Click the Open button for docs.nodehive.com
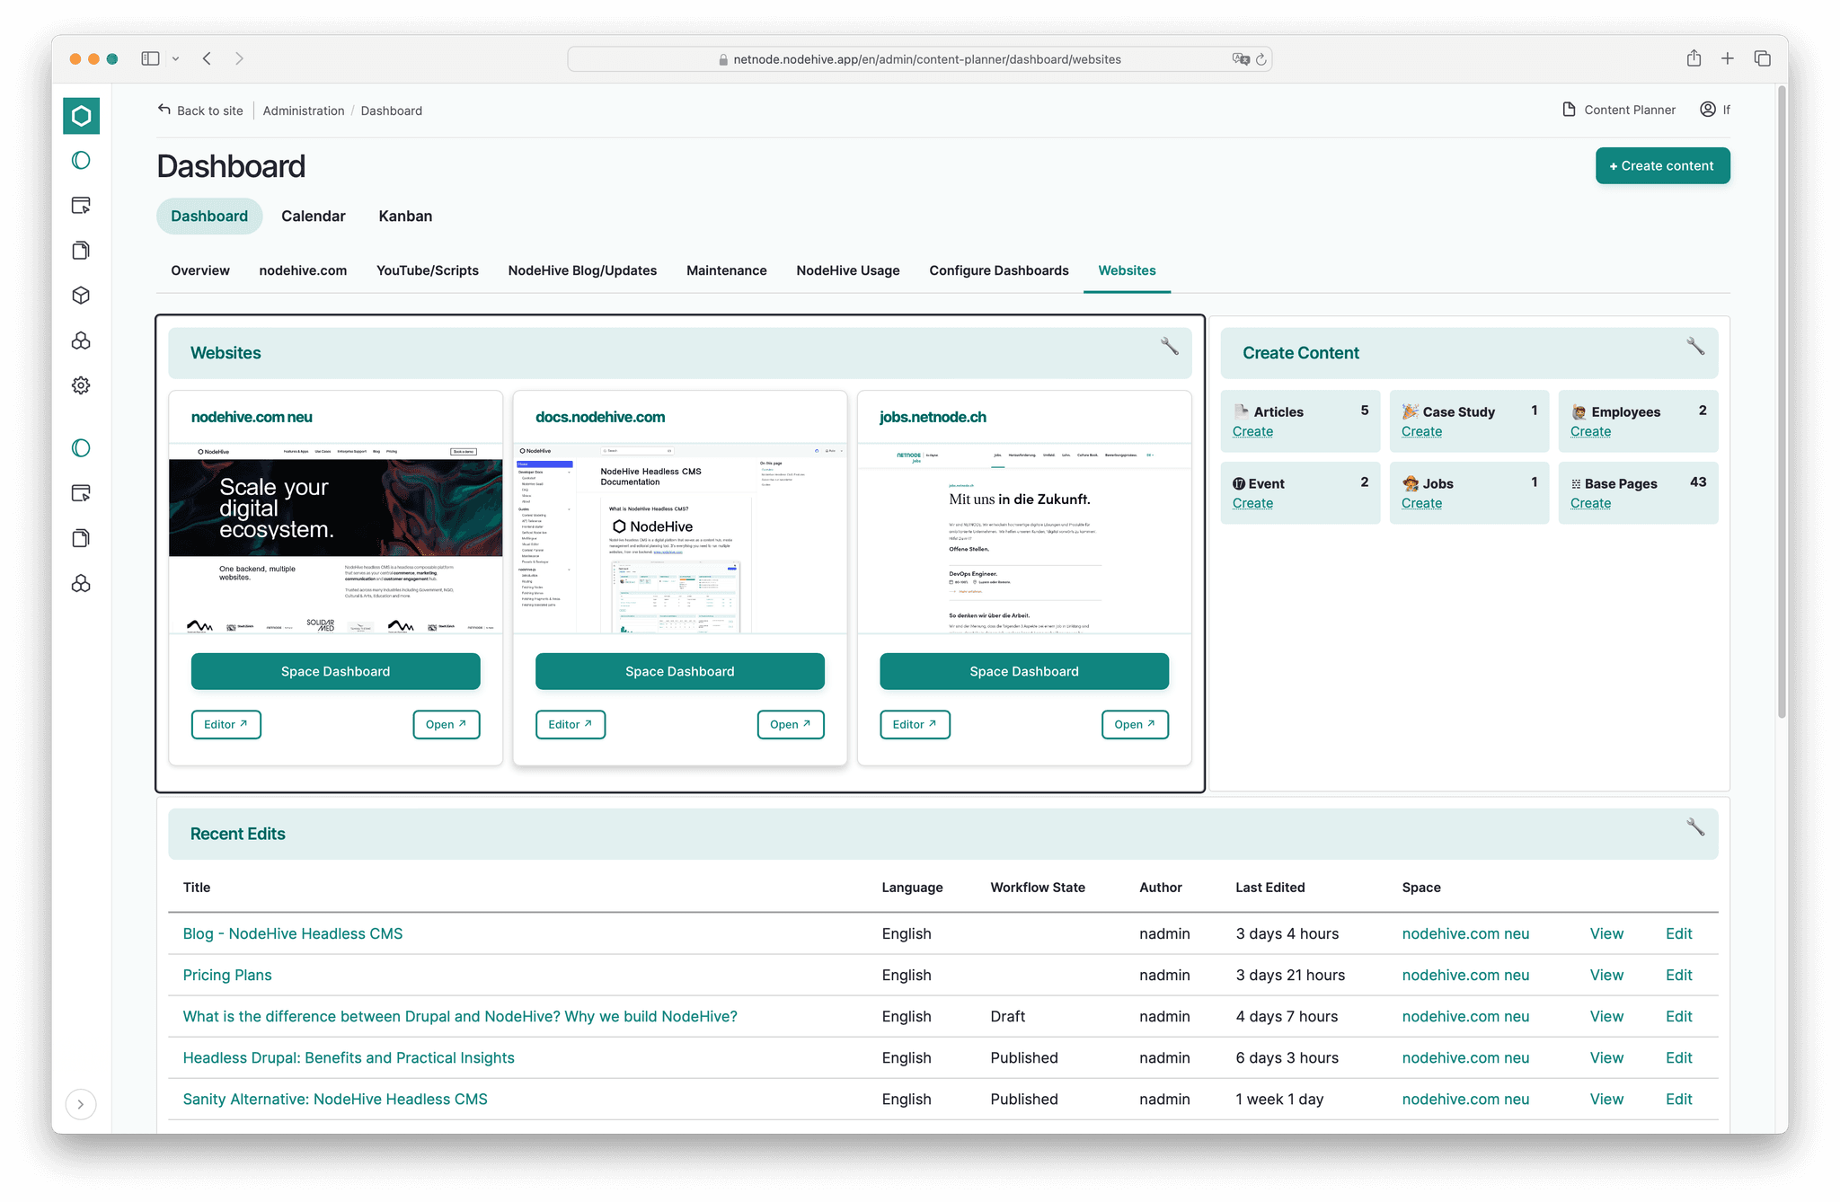 [791, 725]
